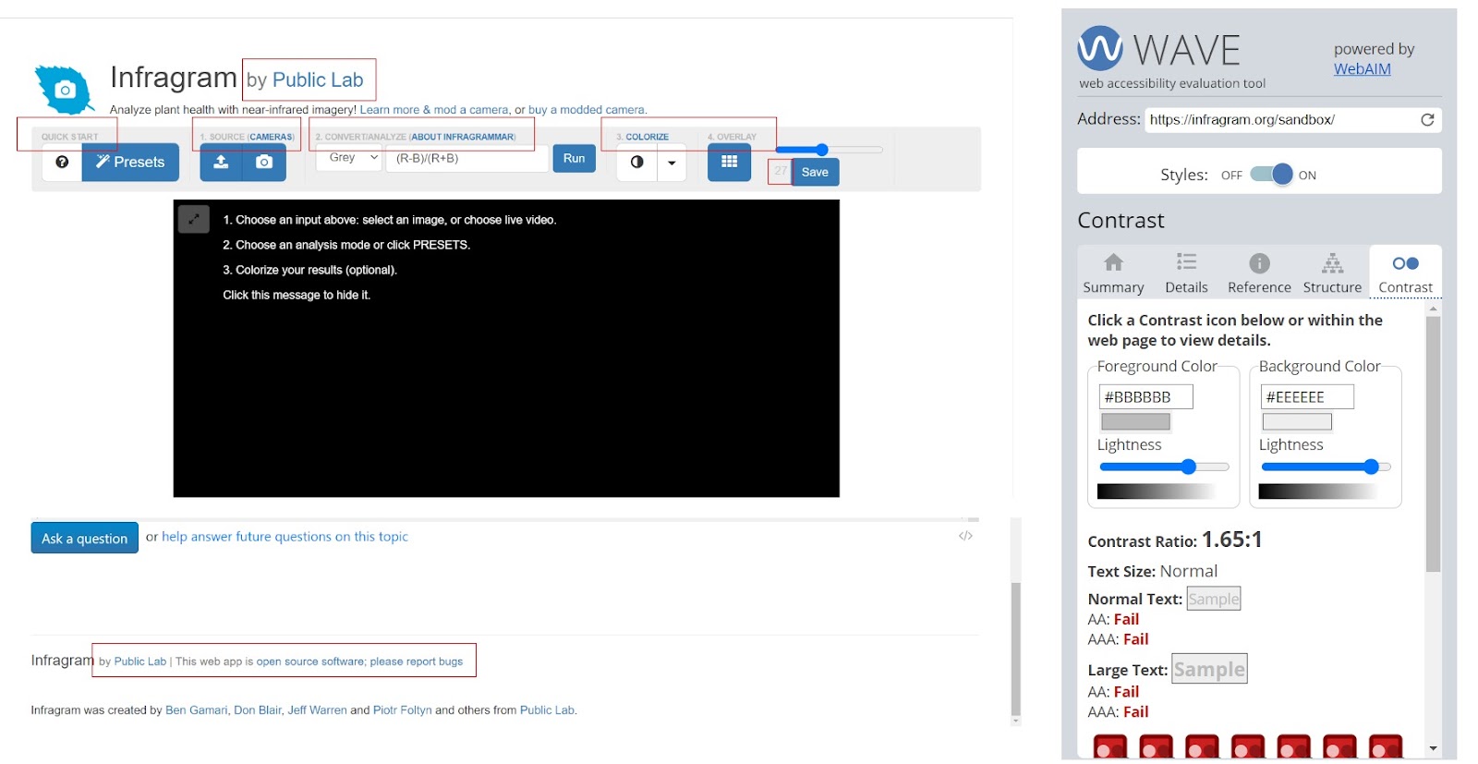Open the CAMERAS link in the Source label
This screenshot has width=1478, height=764.
point(271,137)
